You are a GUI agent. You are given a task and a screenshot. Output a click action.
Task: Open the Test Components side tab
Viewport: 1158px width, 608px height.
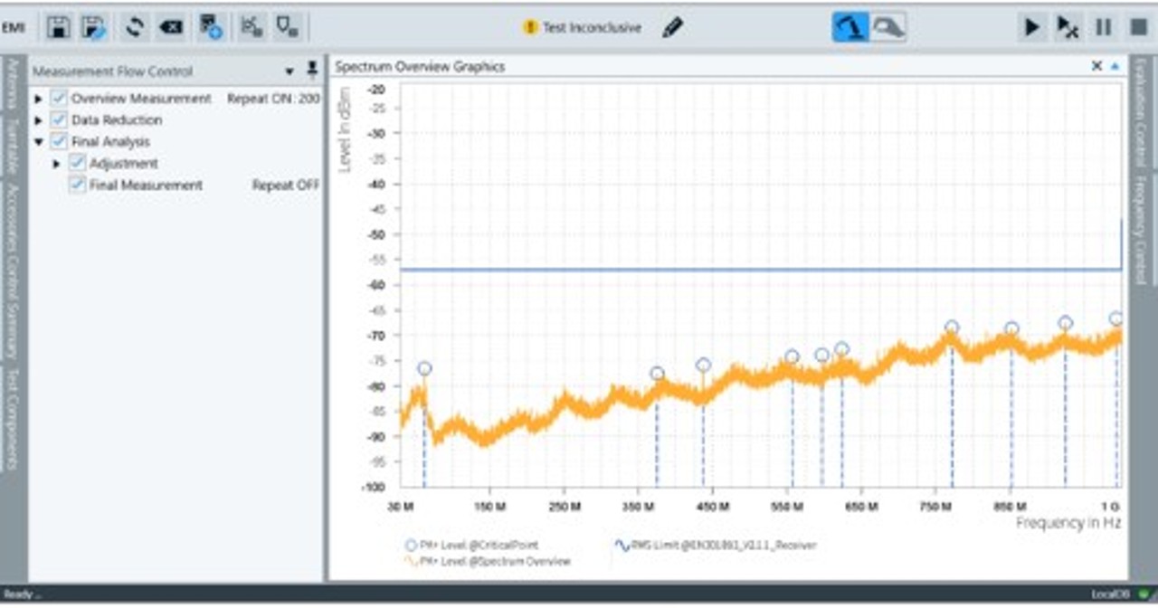click(13, 419)
